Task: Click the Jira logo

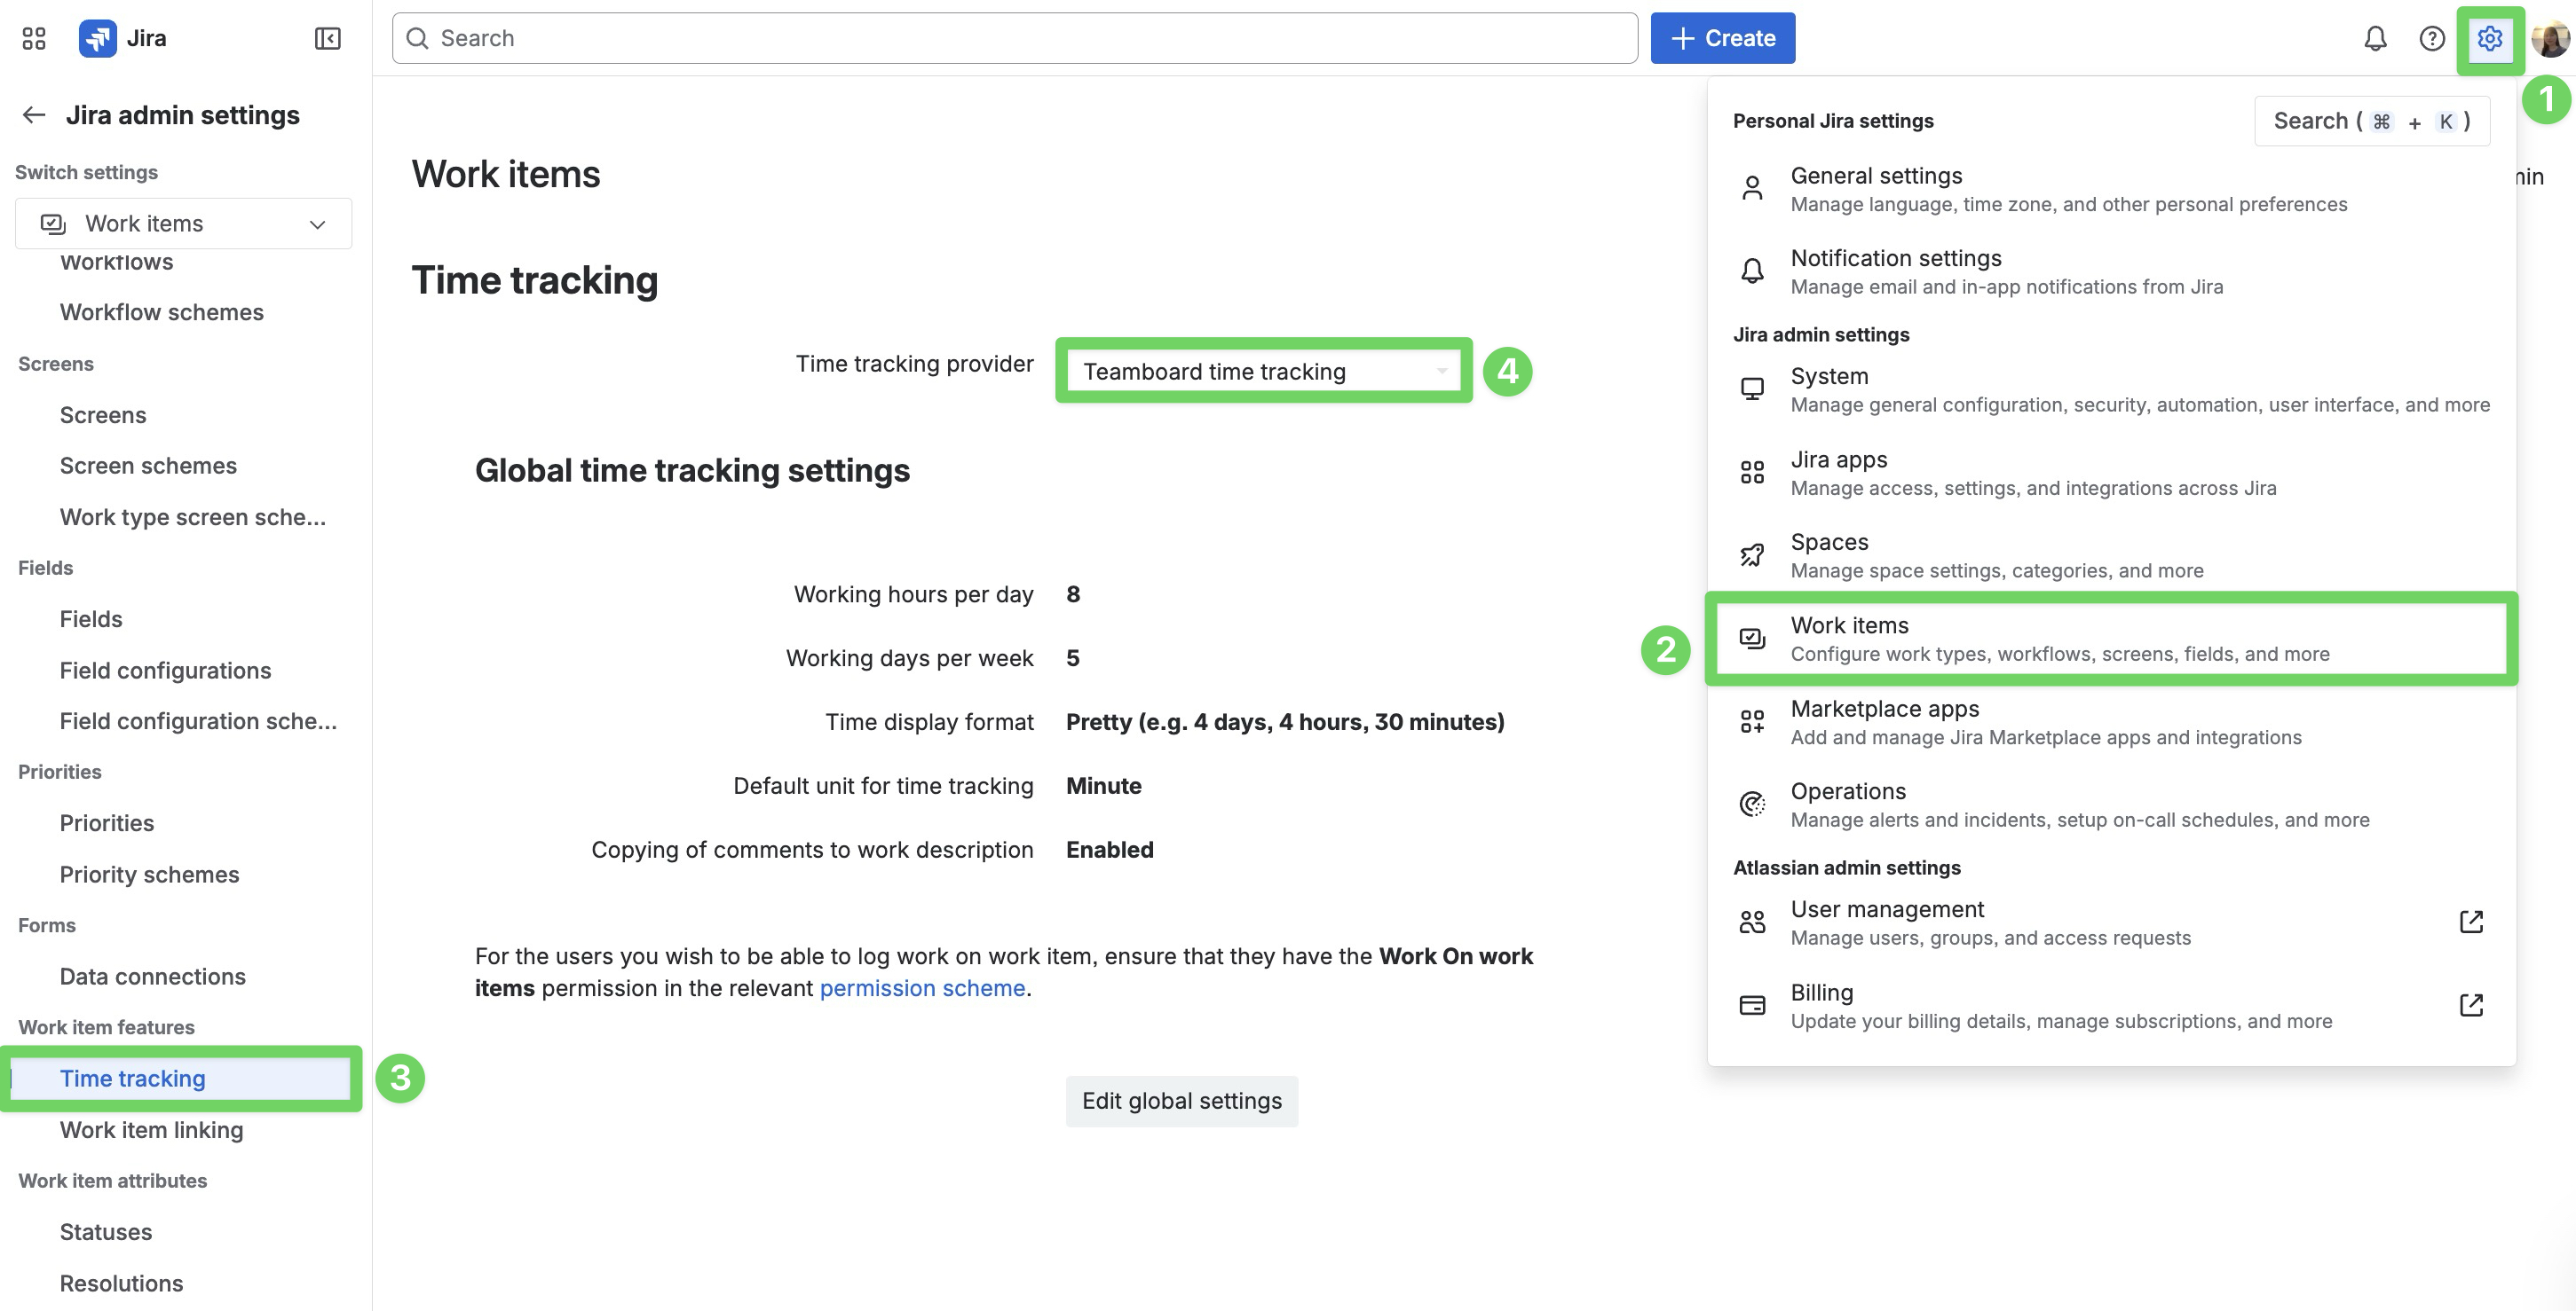Action: click(98, 38)
